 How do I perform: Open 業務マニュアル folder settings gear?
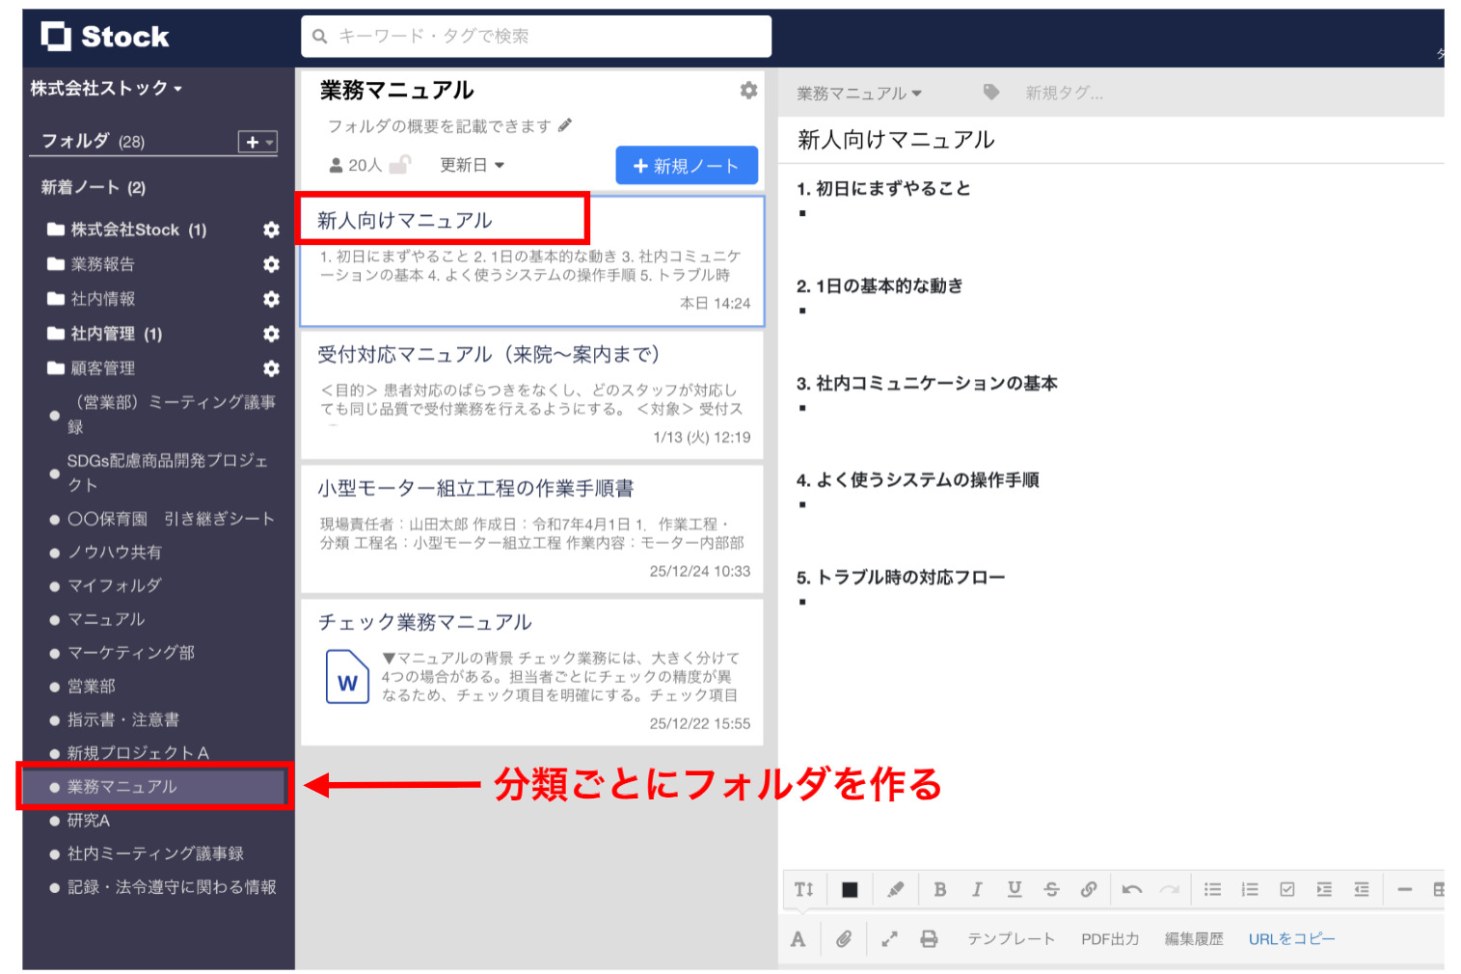point(748,90)
